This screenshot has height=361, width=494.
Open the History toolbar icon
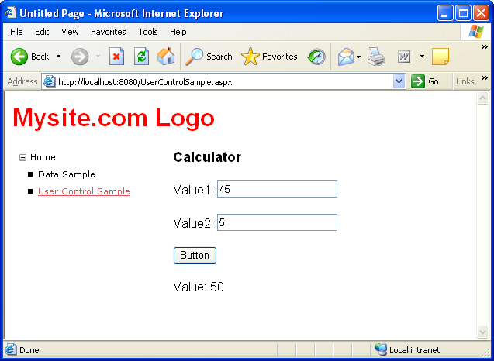[316, 57]
